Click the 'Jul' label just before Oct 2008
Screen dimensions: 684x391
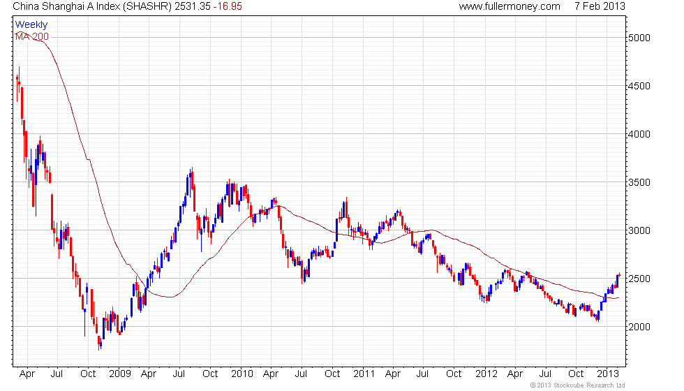coord(57,374)
